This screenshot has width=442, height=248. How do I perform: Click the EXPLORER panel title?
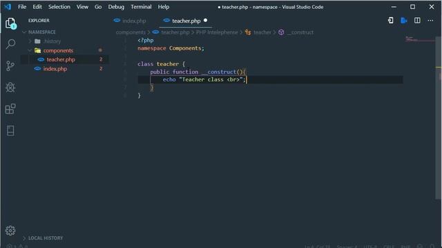(39, 21)
